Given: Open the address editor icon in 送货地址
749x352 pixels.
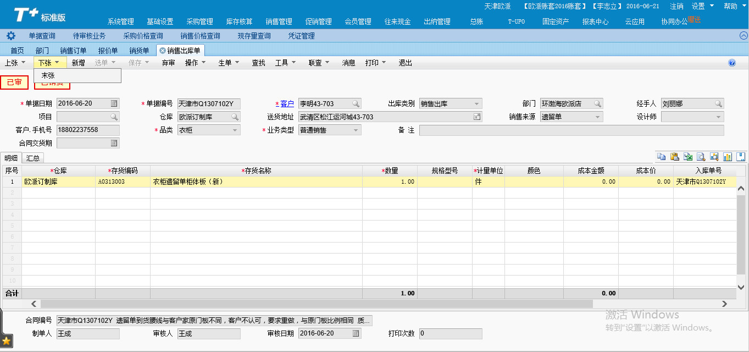Looking at the screenshot, I should tap(477, 117).
